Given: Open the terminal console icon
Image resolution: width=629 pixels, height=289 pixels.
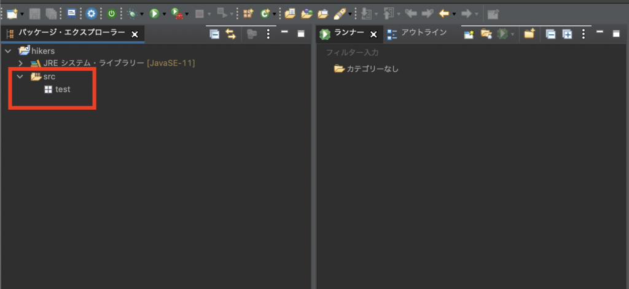Looking at the screenshot, I should coord(71,13).
